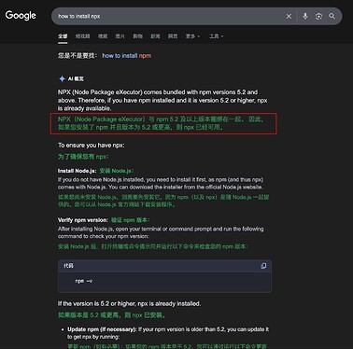This screenshot has height=349, width=353.
Task: Clear the search query with X
Action: click(289, 16)
